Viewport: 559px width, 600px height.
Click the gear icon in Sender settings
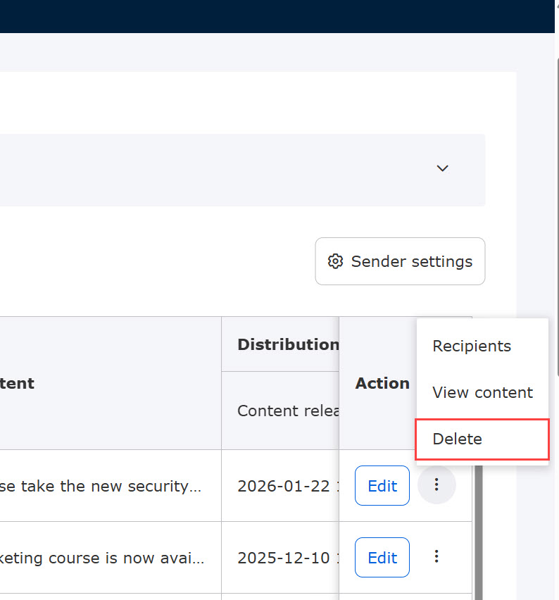pyautogui.click(x=335, y=261)
